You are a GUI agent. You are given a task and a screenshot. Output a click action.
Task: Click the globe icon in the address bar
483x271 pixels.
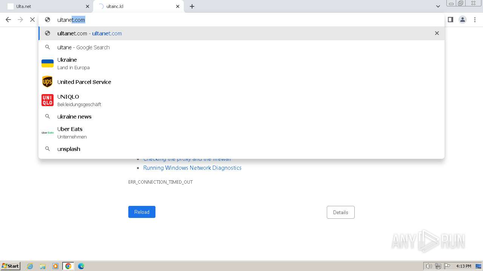pos(48,20)
